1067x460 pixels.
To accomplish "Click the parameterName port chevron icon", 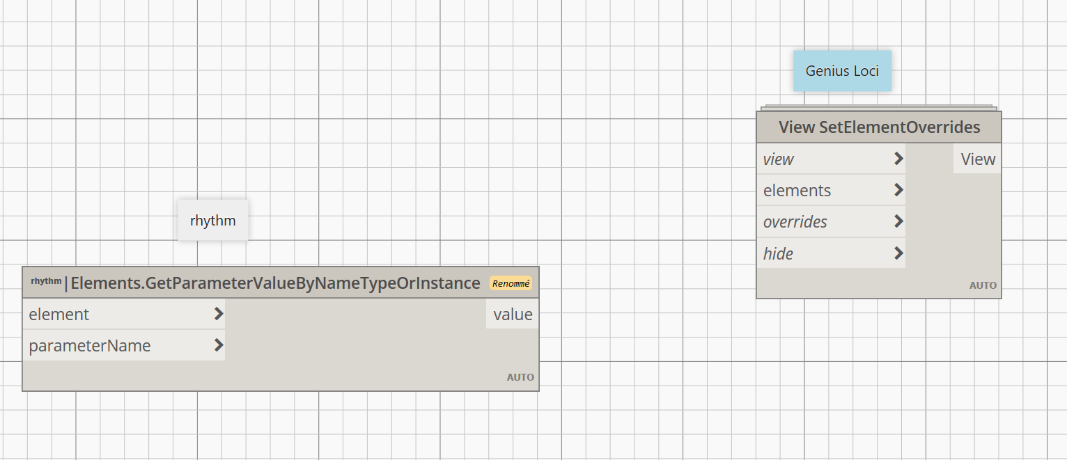I will (x=219, y=345).
